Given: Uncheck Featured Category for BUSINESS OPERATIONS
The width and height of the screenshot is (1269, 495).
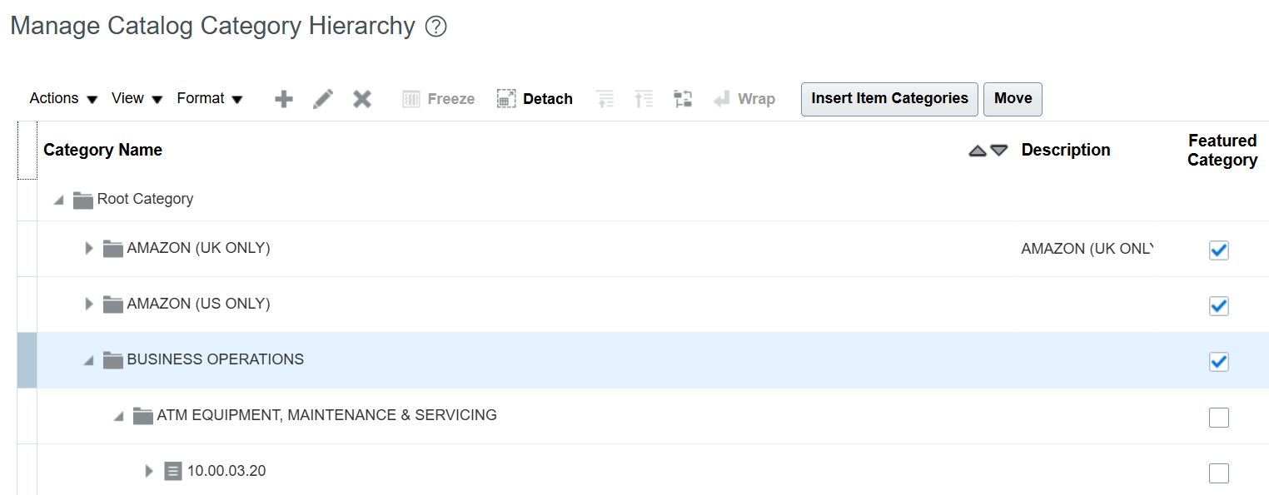Looking at the screenshot, I should click(1218, 361).
